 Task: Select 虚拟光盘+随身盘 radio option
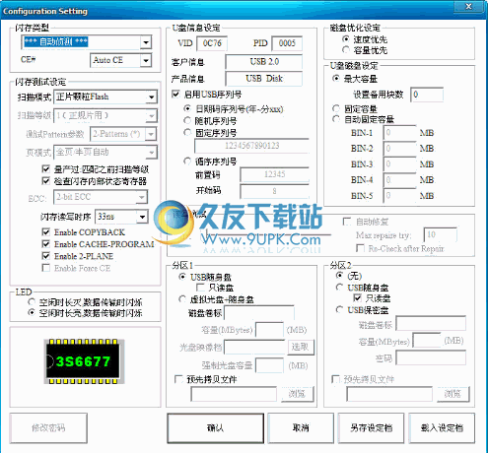click(x=182, y=298)
